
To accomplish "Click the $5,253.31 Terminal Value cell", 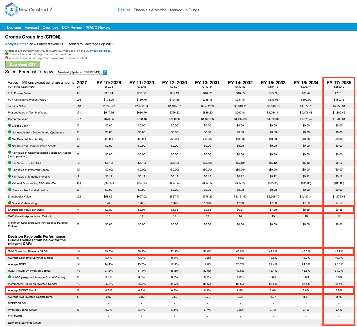I will [339, 106].
